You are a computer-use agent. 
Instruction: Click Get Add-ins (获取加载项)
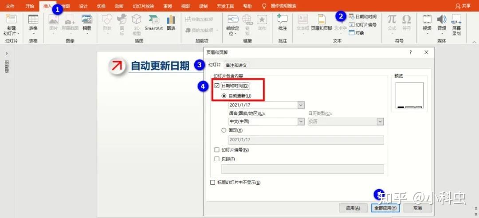click(x=199, y=19)
